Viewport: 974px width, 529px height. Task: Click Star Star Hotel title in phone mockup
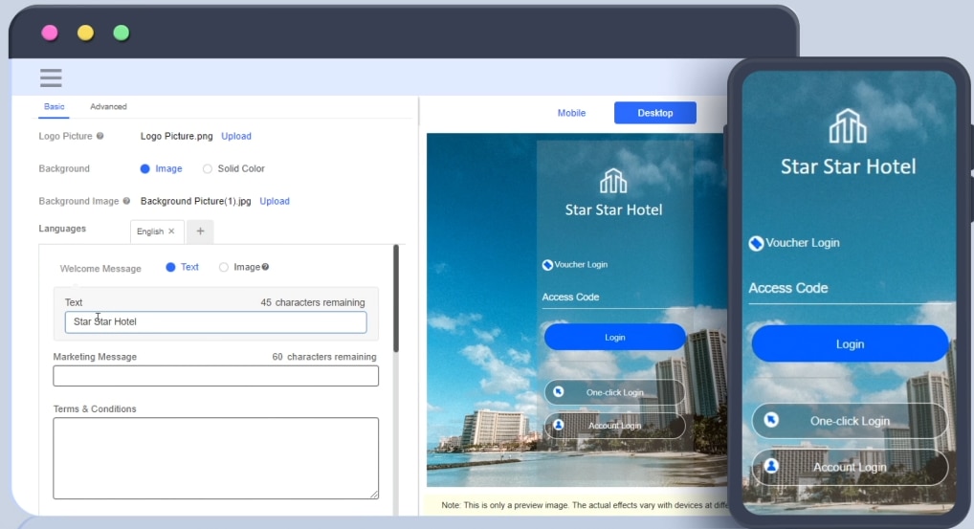(x=848, y=166)
